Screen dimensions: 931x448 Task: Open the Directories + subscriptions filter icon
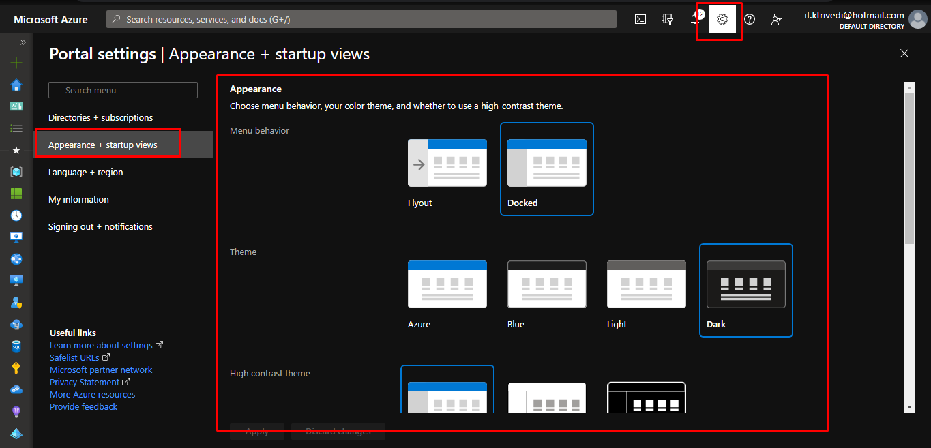pos(668,19)
